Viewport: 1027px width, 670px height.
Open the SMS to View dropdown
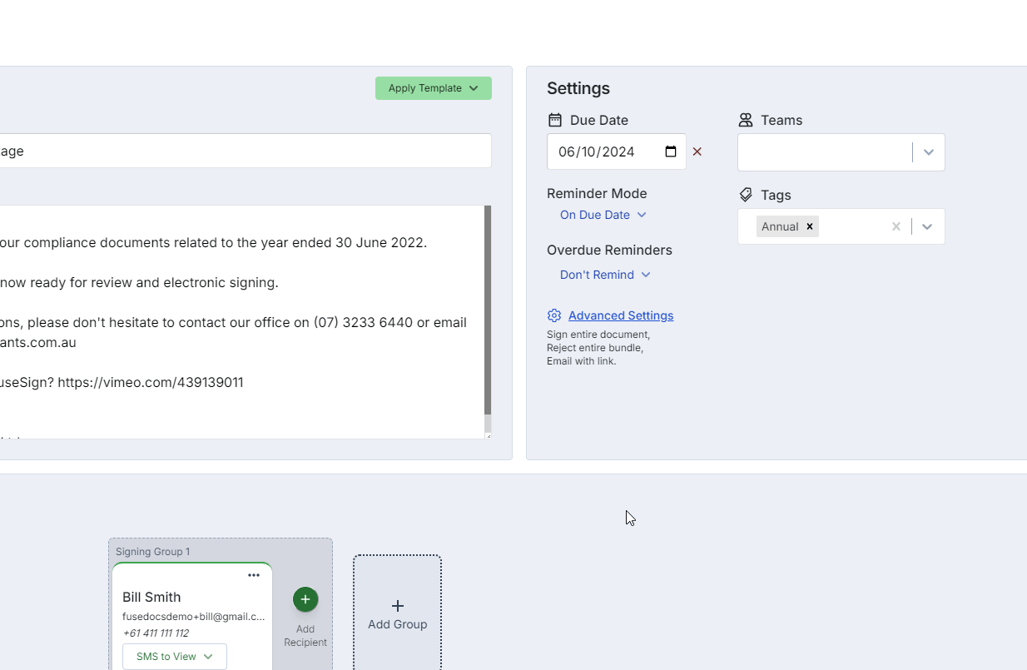175,657
